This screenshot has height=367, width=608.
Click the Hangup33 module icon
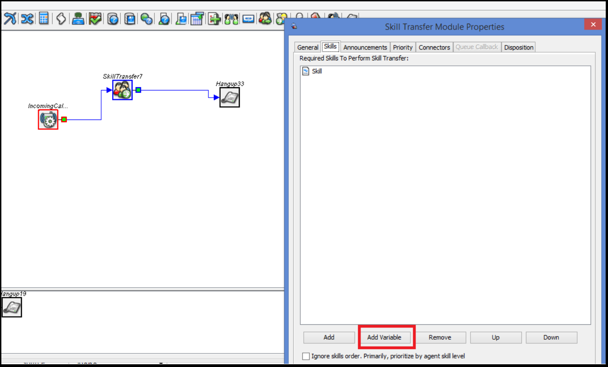[x=229, y=97]
